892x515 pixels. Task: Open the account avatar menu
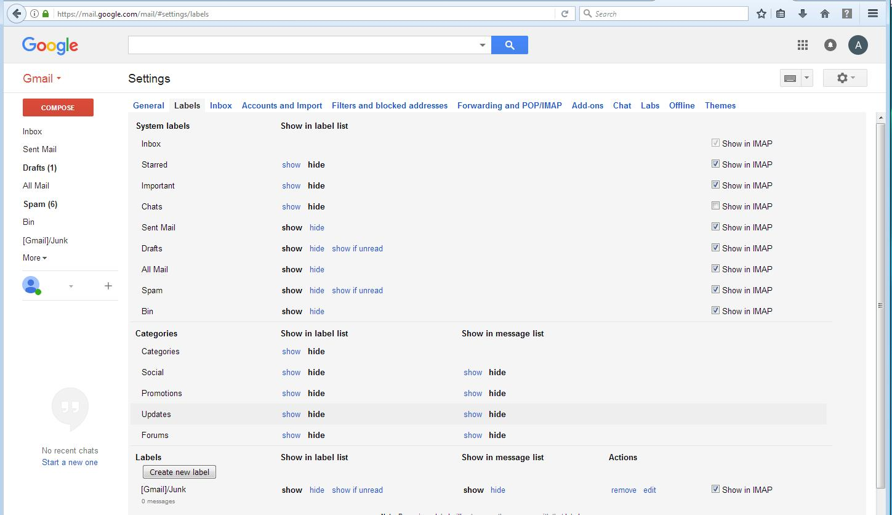click(x=858, y=45)
